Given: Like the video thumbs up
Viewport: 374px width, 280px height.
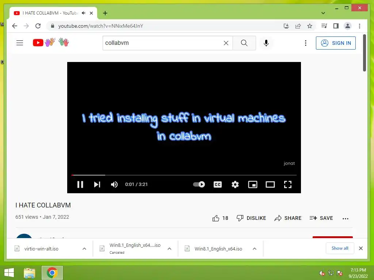Looking at the screenshot, I should [x=220, y=218].
